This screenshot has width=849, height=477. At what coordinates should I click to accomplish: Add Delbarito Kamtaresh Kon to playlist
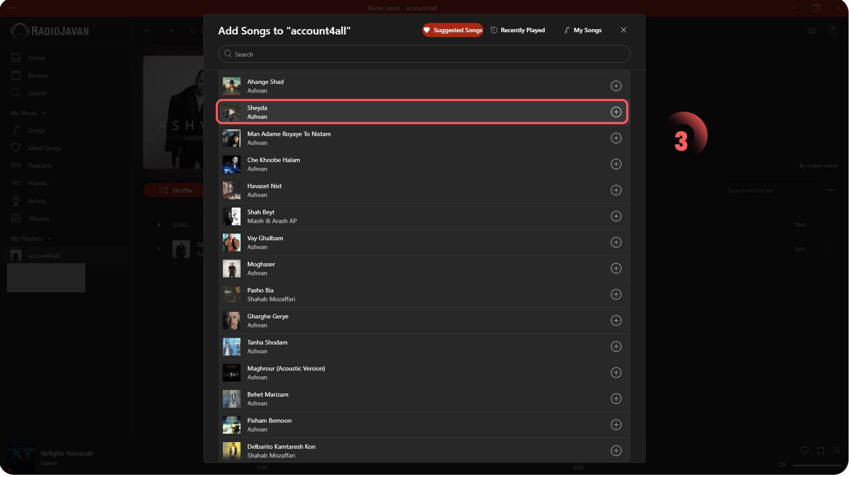(x=616, y=451)
